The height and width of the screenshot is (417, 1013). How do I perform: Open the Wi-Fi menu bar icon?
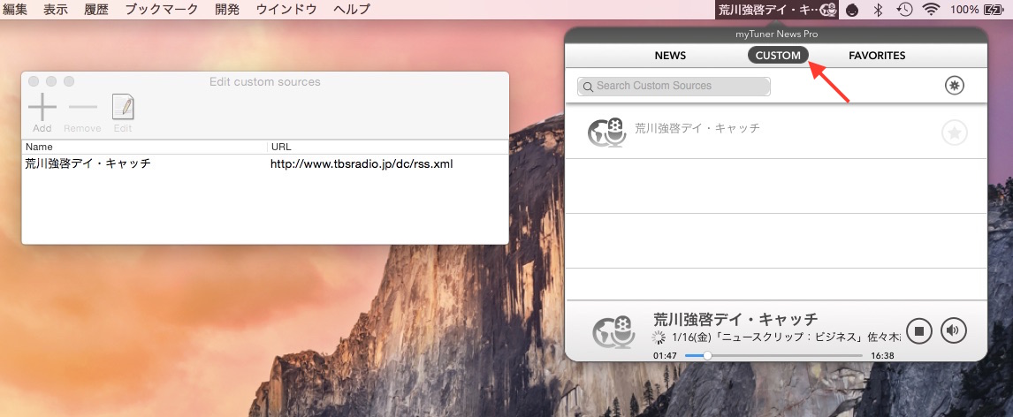tap(931, 9)
